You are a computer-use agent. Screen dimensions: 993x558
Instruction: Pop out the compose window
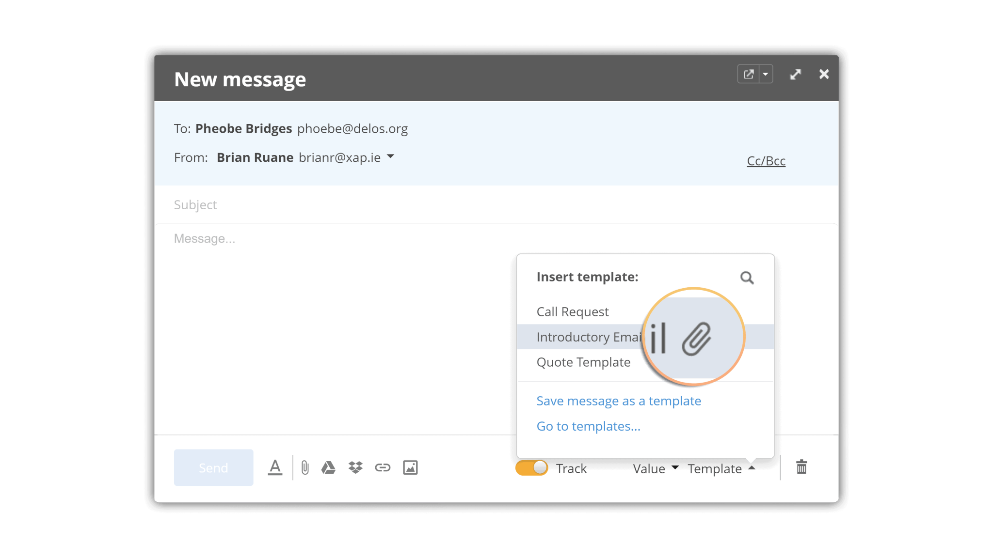click(748, 74)
